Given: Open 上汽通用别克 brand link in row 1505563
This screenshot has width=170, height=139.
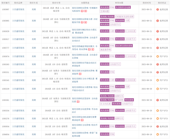Looking at the screenshot, I should 18,64.
